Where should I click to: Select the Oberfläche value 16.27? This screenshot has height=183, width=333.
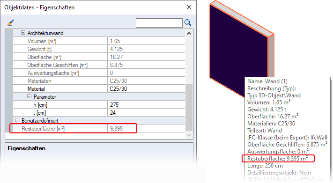click(x=116, y=57)
